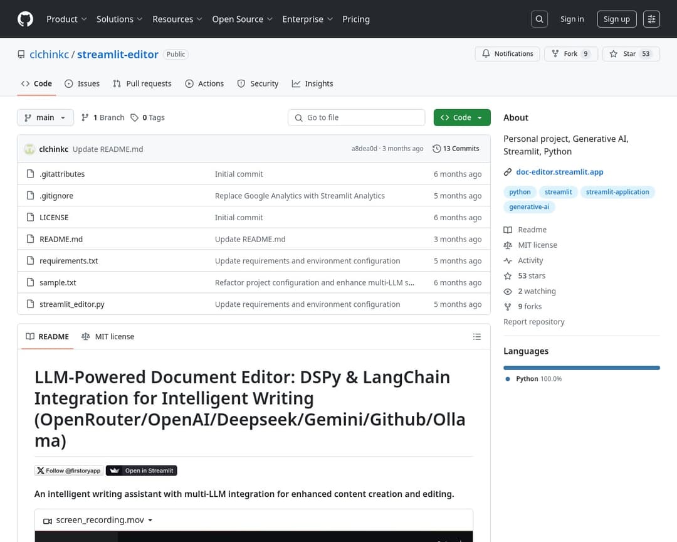Viewport: 677px width, 542px height.
Task: Click the GitHub logo icon
Action: coord(25,19)
